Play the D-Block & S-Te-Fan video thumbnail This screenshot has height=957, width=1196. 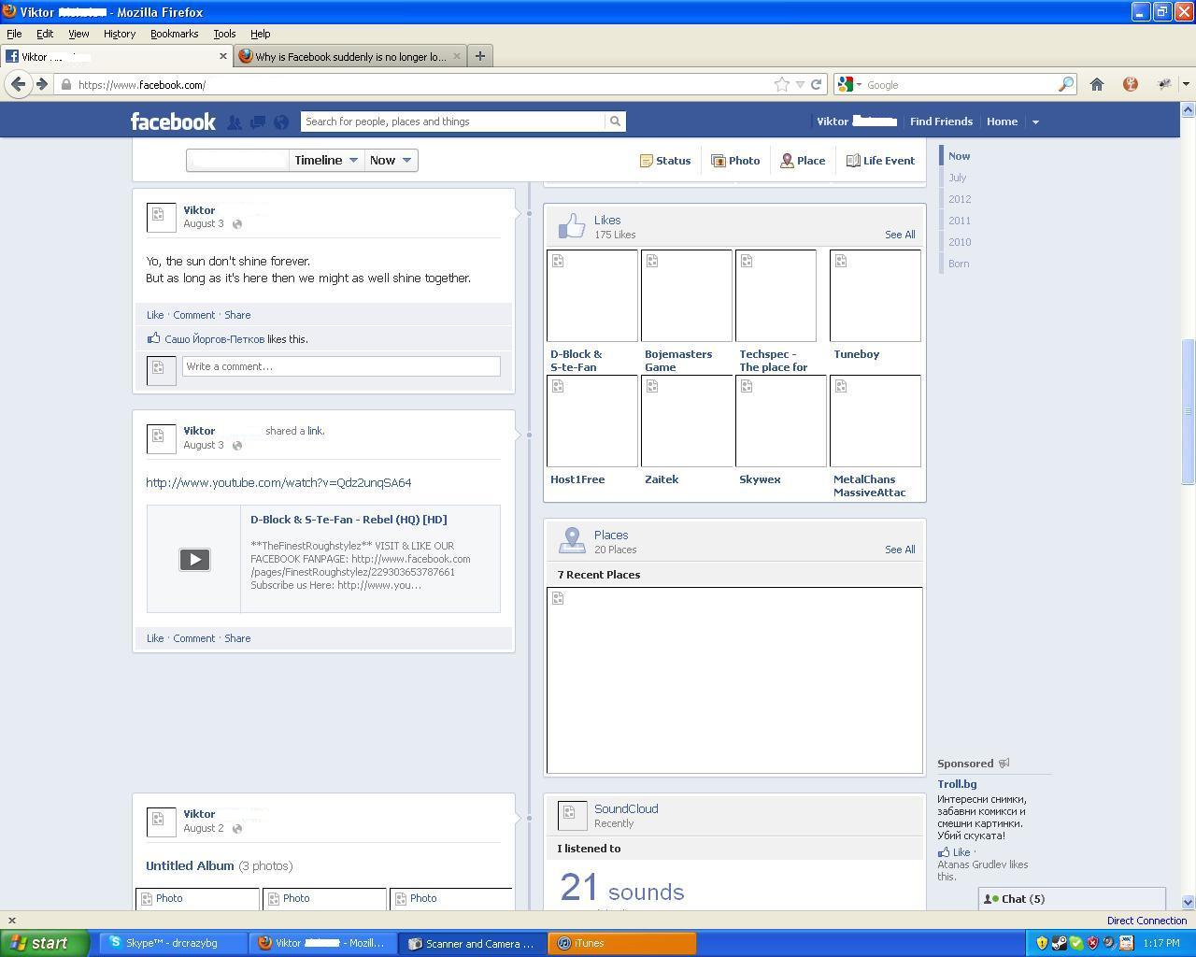click(x=194, y=559)
